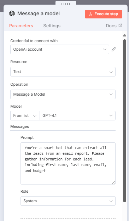
Task: Open the Operation dropdown showing Message a Model
Action: click(x=63, y=94)
